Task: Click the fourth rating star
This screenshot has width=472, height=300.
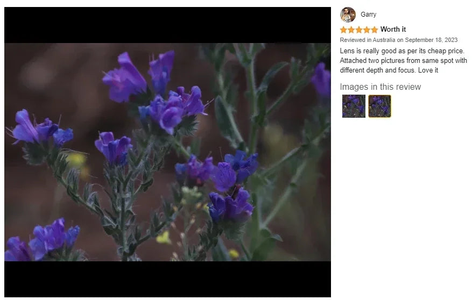Action: tap(367, 30)
